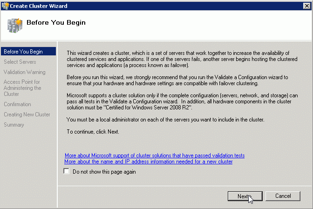Image resolution: width=313 pixels, height=209 pixels.
Task: Open the Validation Warning step
Action: [25, 72]
